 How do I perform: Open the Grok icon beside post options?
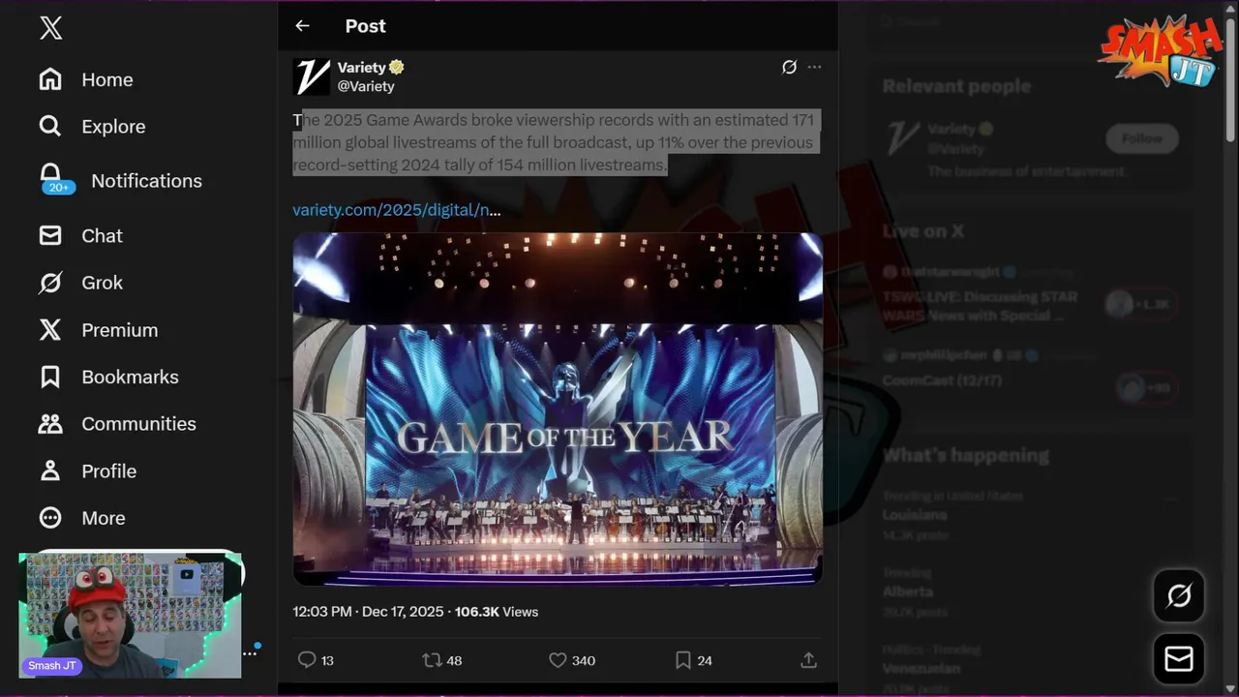789,67
